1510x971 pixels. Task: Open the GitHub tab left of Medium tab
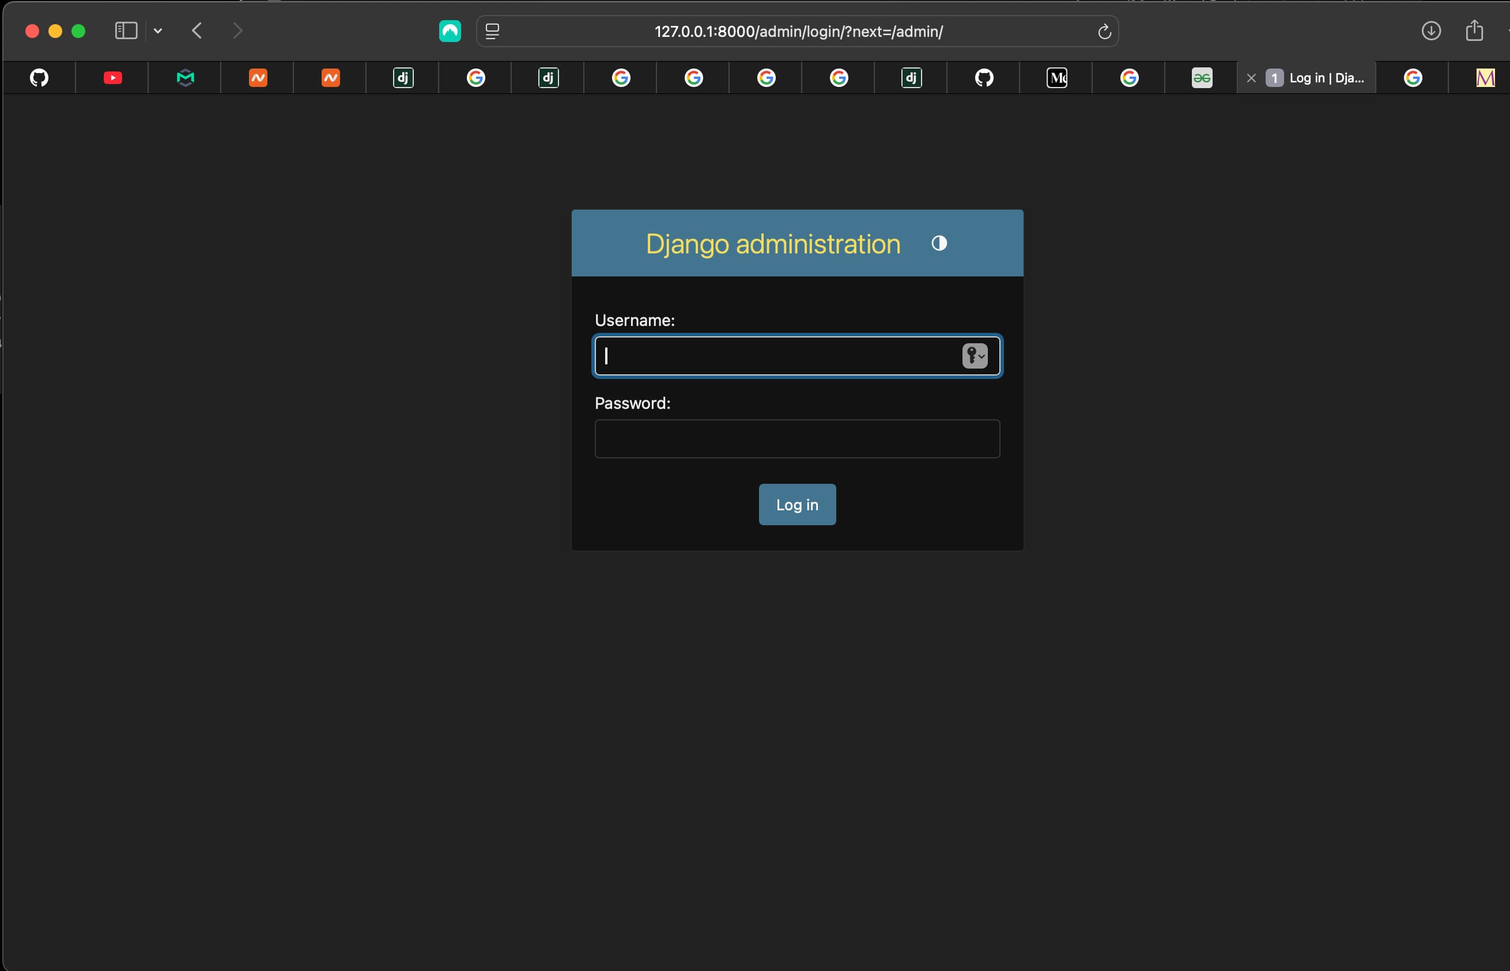(x=984, y=78)
